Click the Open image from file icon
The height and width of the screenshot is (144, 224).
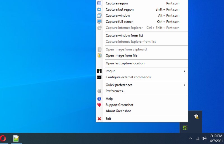99,55
